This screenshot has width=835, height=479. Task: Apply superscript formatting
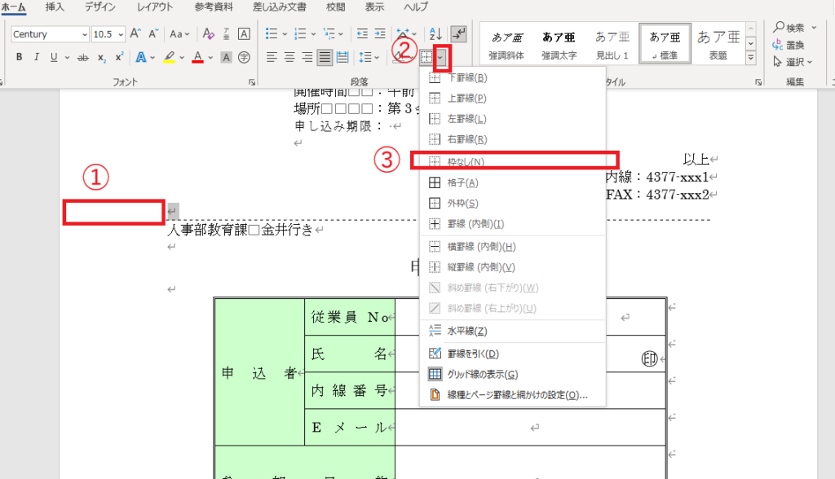pyautogui.click(x=119, y=57)
